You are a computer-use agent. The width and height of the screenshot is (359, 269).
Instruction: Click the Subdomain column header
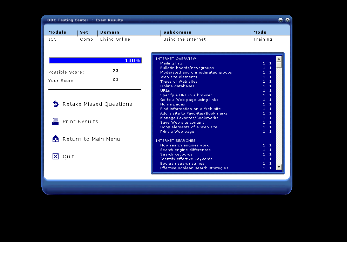point(177,32)
